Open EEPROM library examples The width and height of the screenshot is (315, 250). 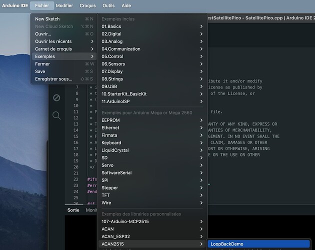point(152,120)
